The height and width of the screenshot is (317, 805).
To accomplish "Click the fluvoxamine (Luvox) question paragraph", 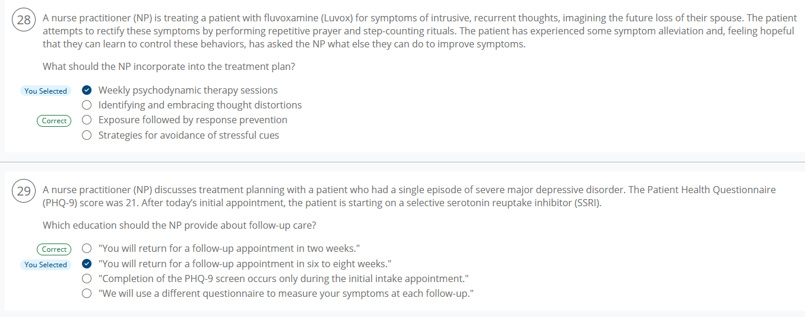I will pos(416,31).
